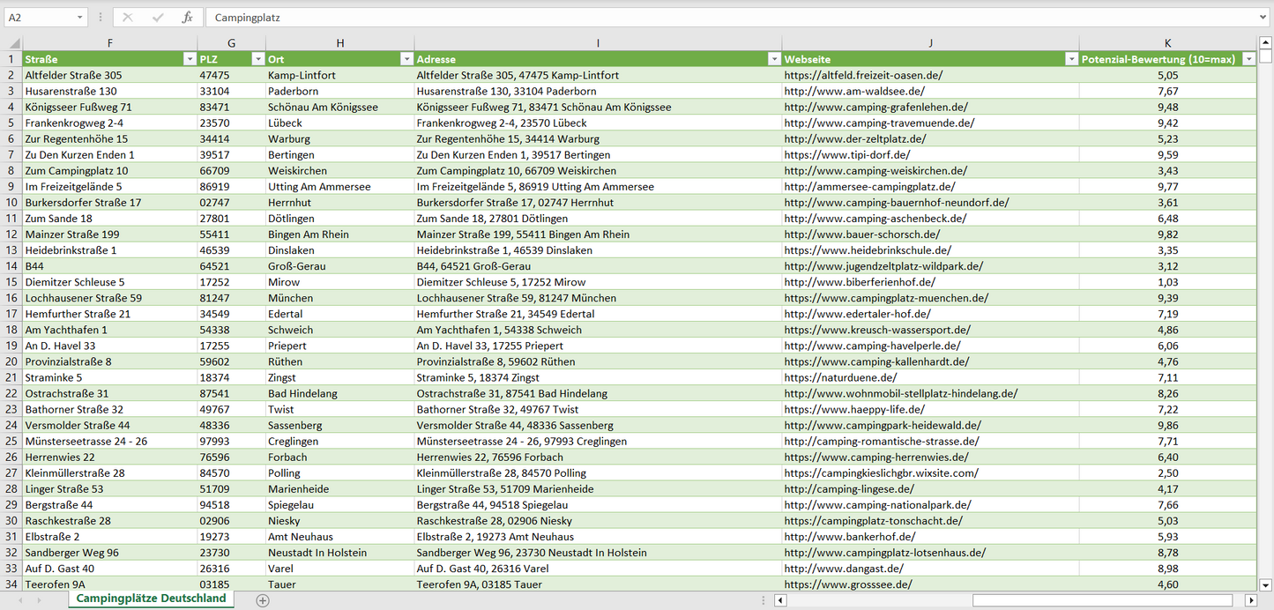Expand the Webseite column filter dropdown
Viewport: 1274px width, 610px height.
point(1071,59)
